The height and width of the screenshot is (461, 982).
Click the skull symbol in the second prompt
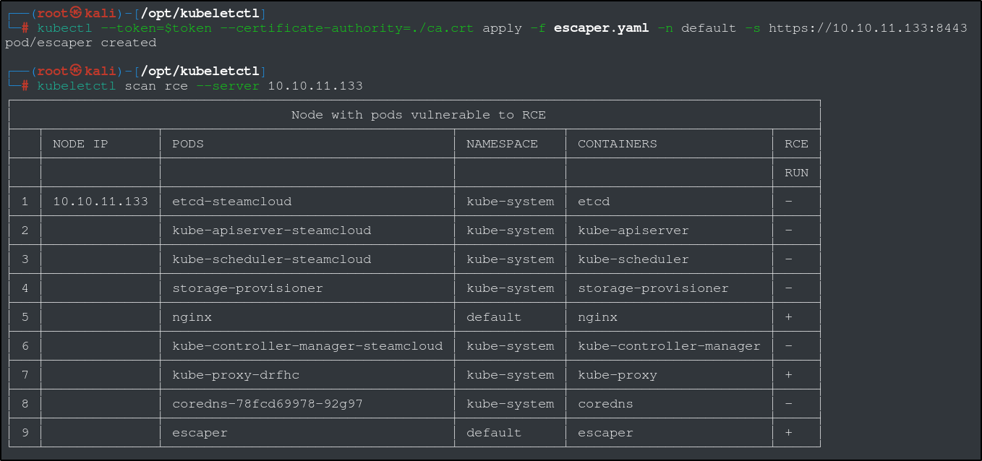(76, 71)
